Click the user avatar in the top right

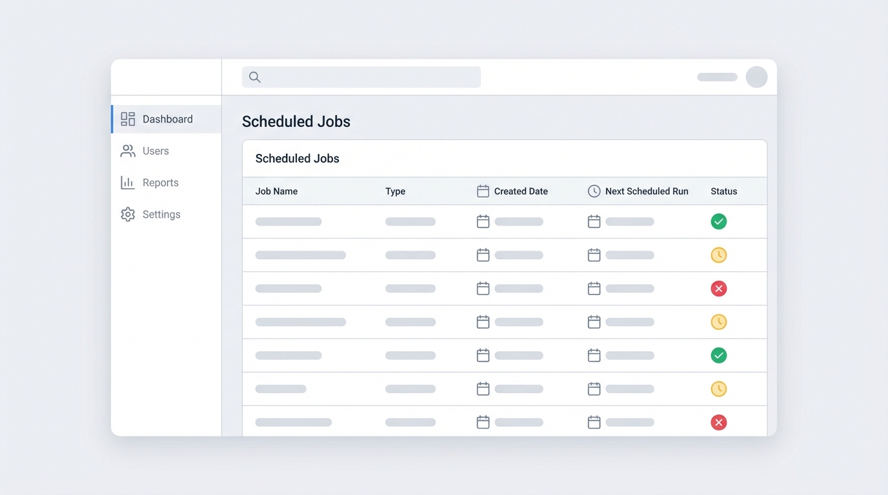[x=756, y=77]
